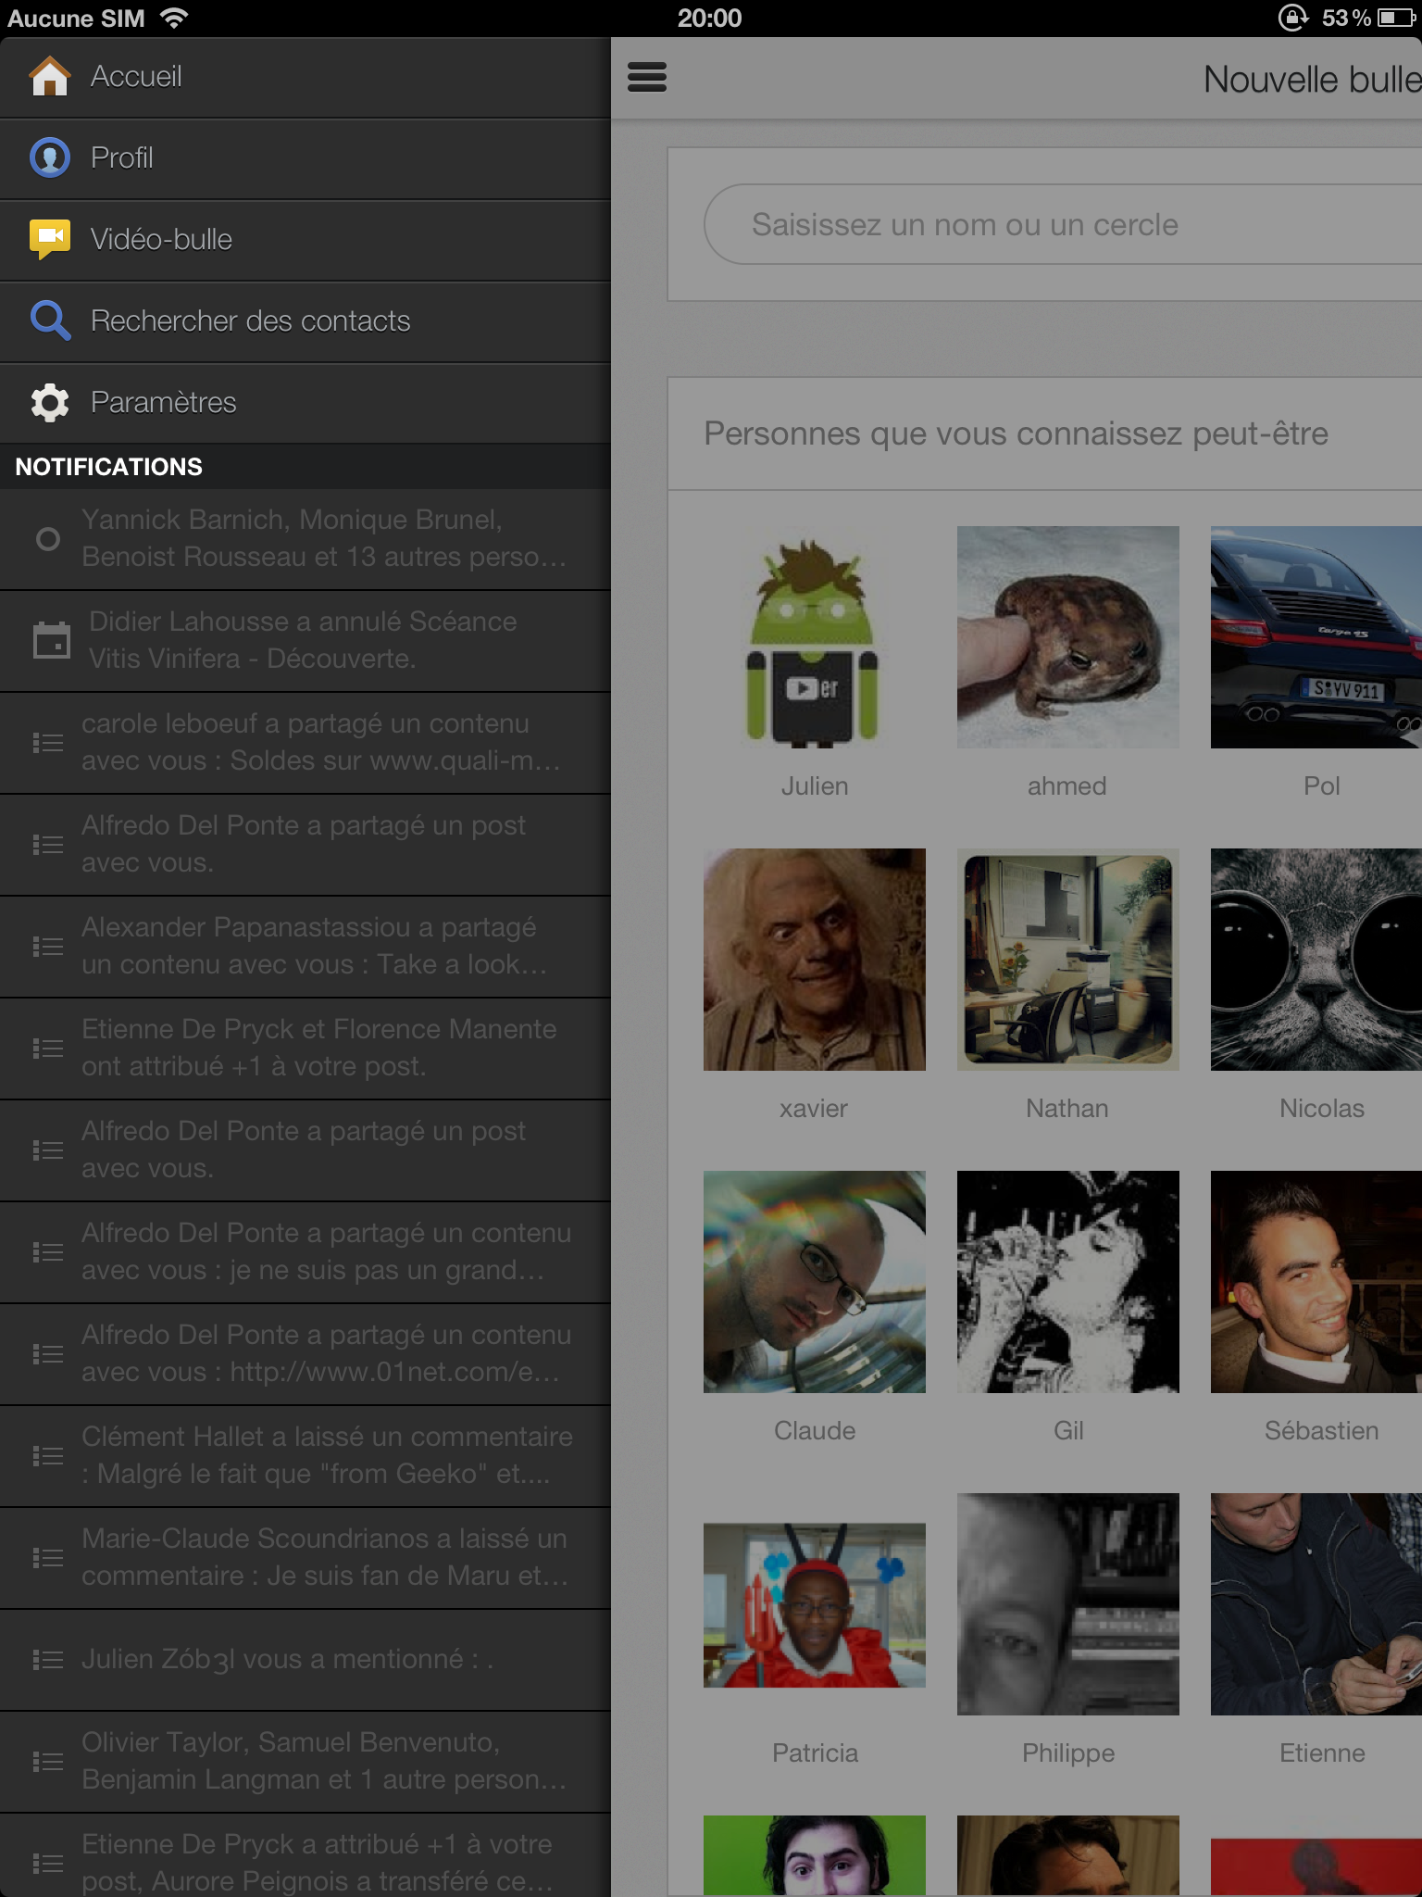This screenshot has width=1422, height=1897.
Task: Tap the hamburger menu icon
Action: coord(646,77)
